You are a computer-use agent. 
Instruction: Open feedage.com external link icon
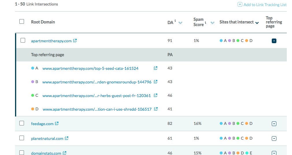click(x=57, y=123)
